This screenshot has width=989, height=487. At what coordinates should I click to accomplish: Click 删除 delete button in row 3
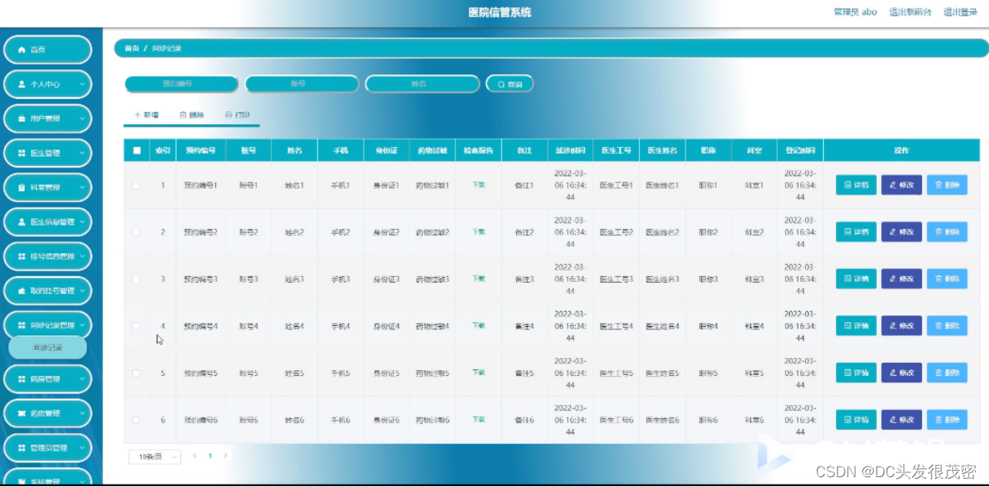(946, 279)
